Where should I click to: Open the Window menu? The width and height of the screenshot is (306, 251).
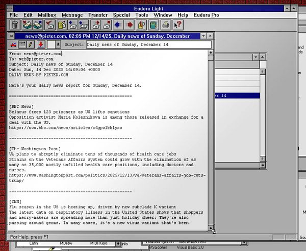pos(163,15)
